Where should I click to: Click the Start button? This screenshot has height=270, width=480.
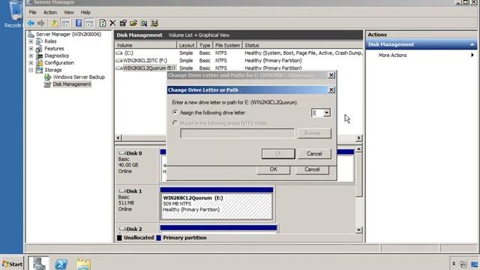click(12, 264)
